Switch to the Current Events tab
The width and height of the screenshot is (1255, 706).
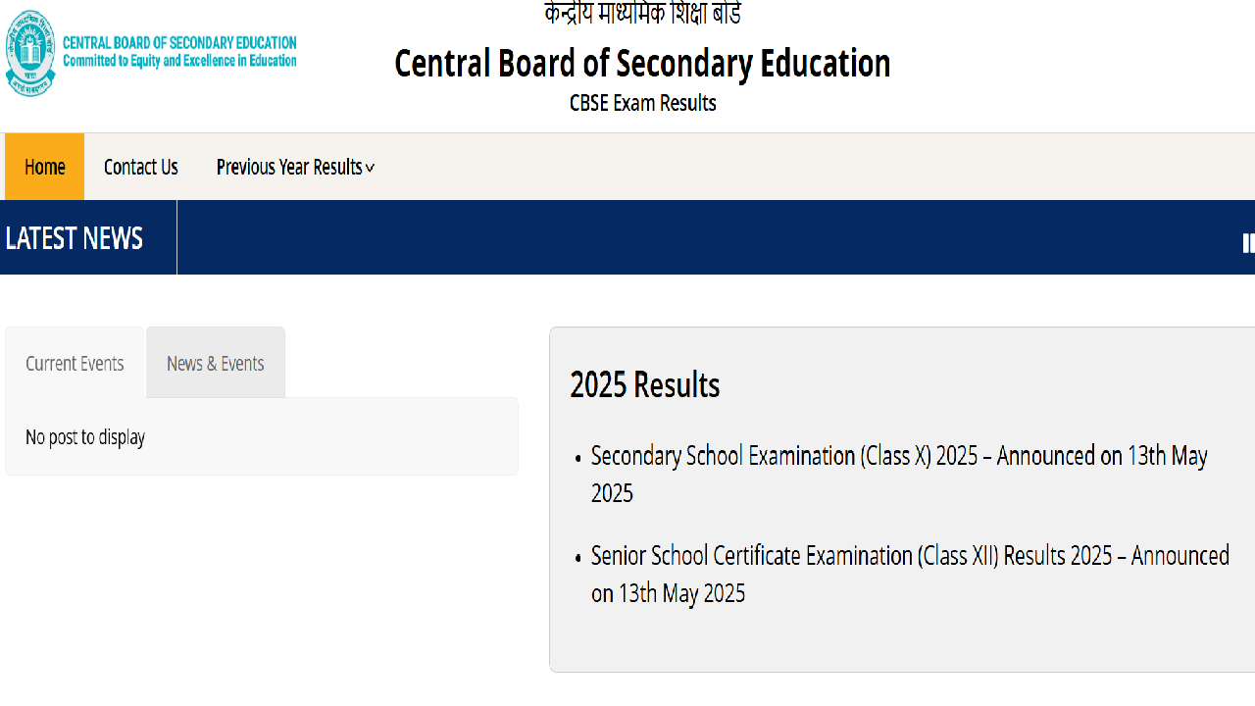click(75, 363)
